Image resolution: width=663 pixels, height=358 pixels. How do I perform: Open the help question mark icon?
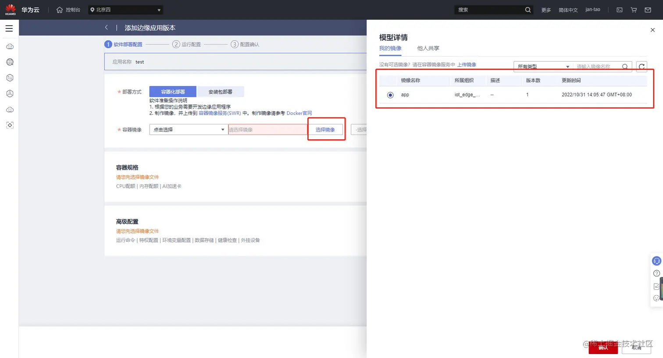(x=656, y=273)
